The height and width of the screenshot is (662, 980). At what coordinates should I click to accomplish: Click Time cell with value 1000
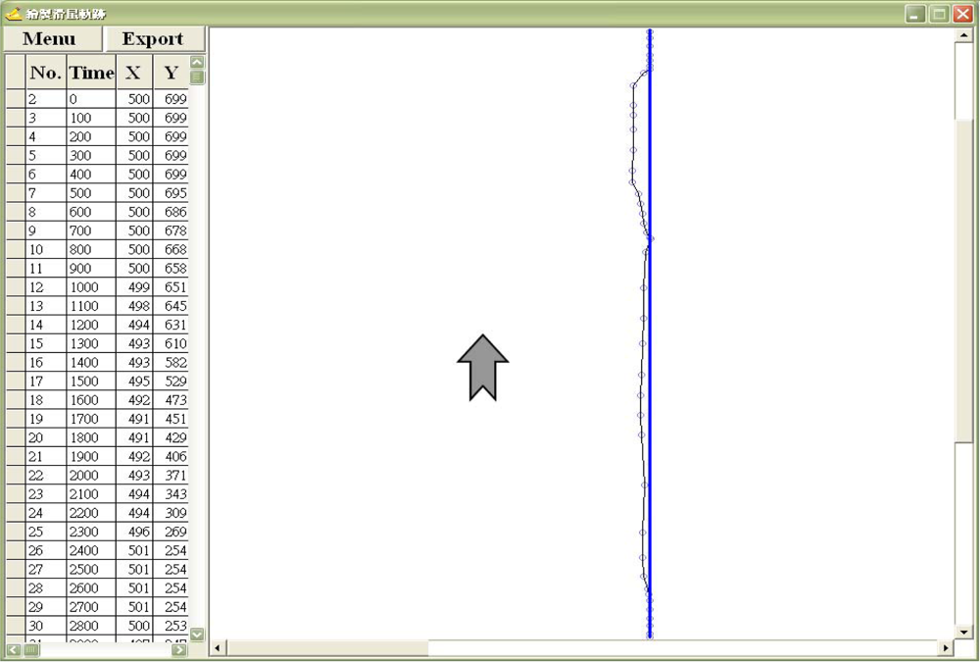point(91,287)
